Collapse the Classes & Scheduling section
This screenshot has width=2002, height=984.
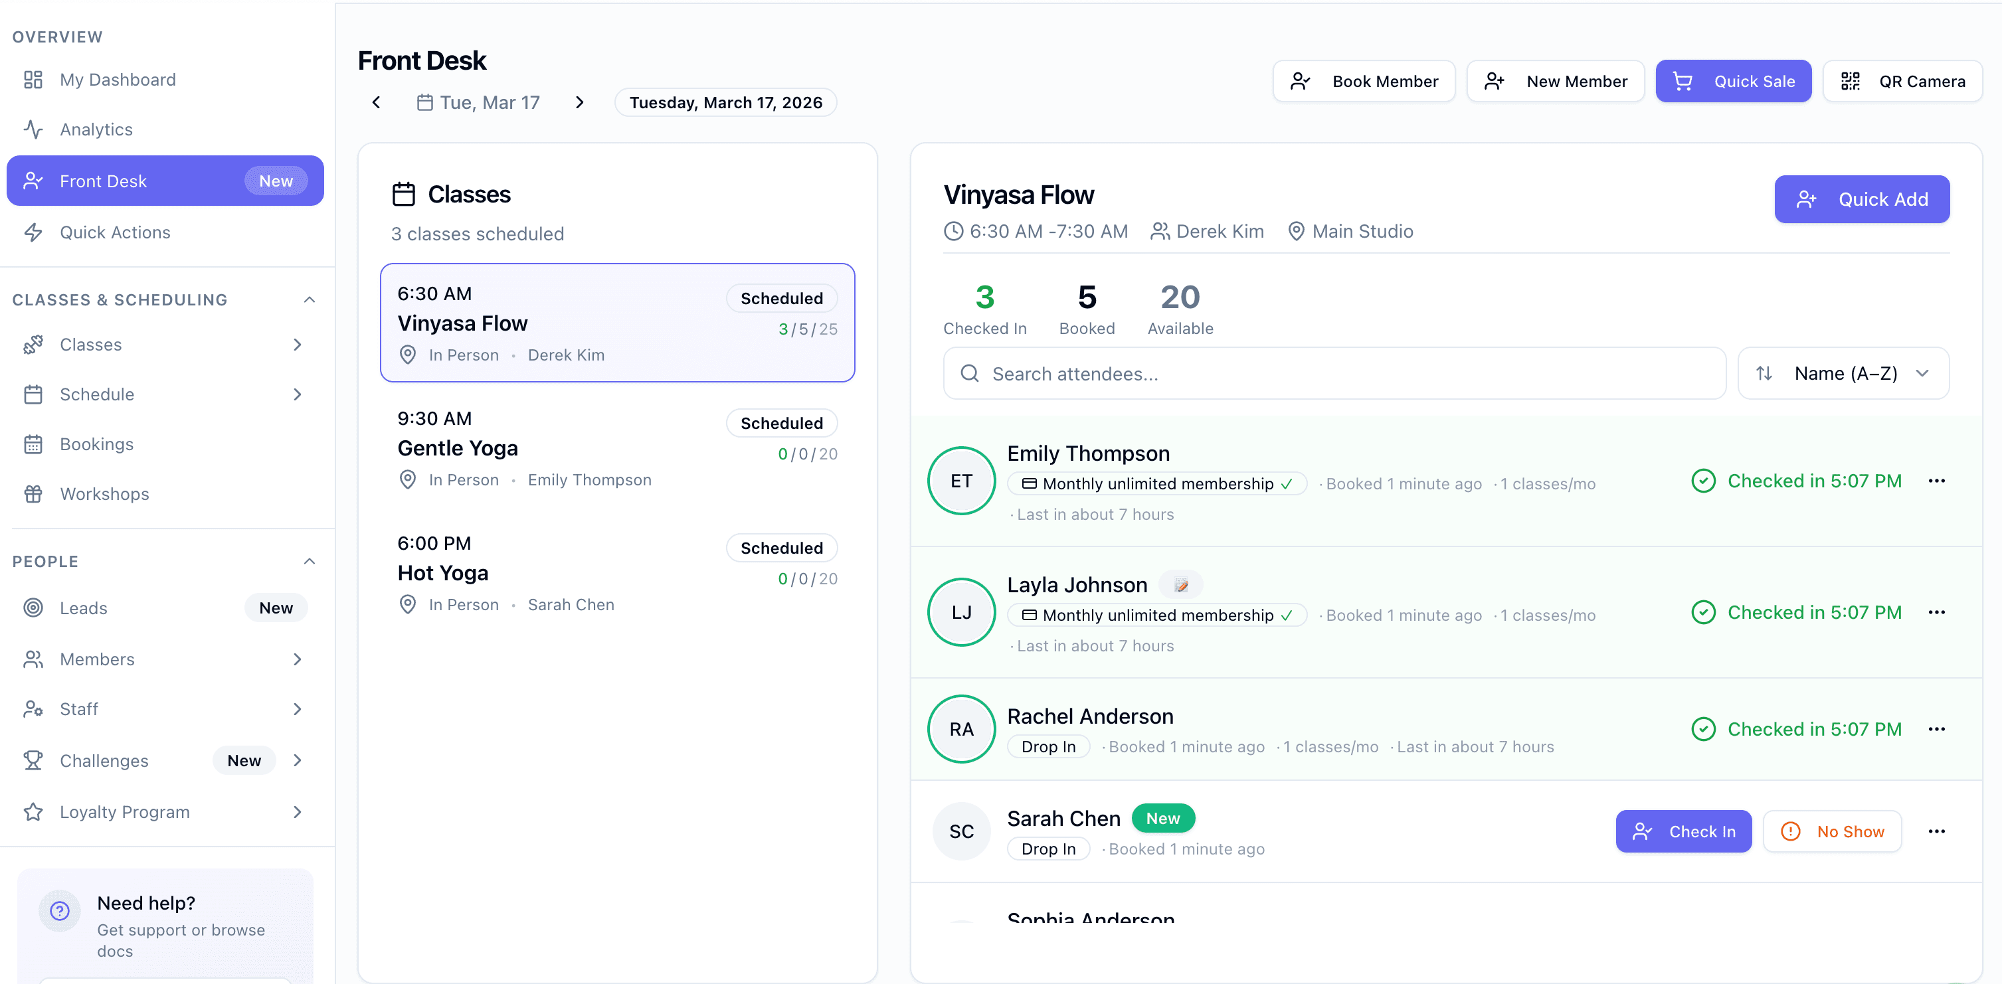[x=310, y=300]
